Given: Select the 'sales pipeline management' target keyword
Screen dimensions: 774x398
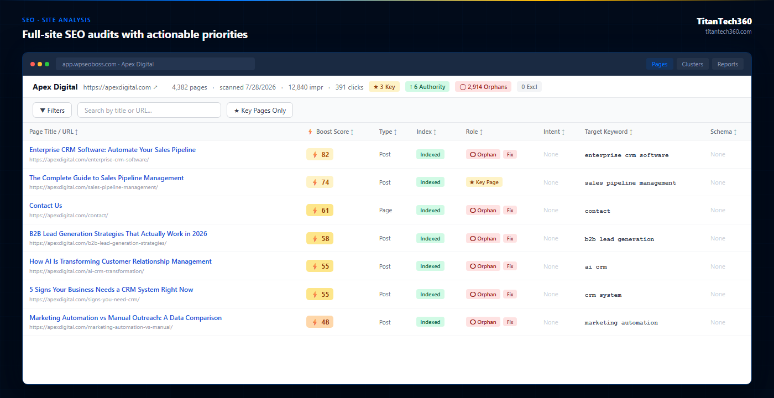Looking at the screenshot, I should 630,183.
